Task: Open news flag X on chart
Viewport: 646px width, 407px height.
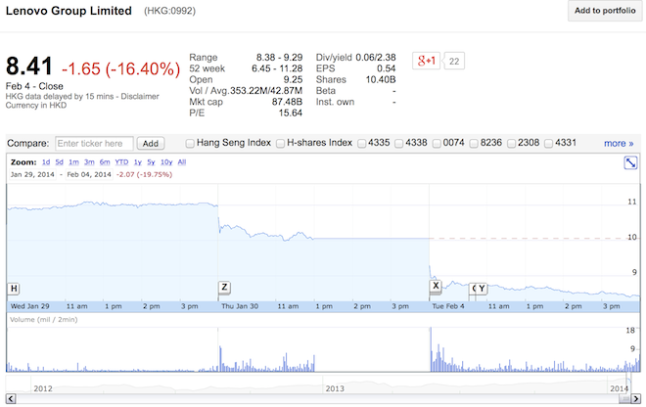Action: [436, 286]
